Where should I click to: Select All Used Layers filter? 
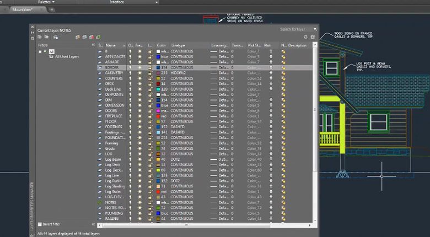66,57
